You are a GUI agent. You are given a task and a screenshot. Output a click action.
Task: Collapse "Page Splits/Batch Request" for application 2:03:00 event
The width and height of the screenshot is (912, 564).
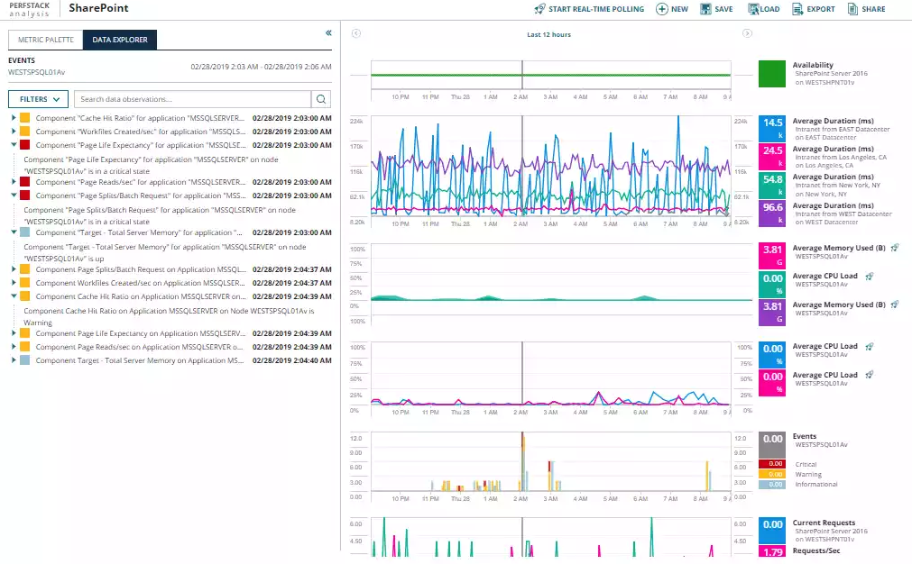pos(14,196)
